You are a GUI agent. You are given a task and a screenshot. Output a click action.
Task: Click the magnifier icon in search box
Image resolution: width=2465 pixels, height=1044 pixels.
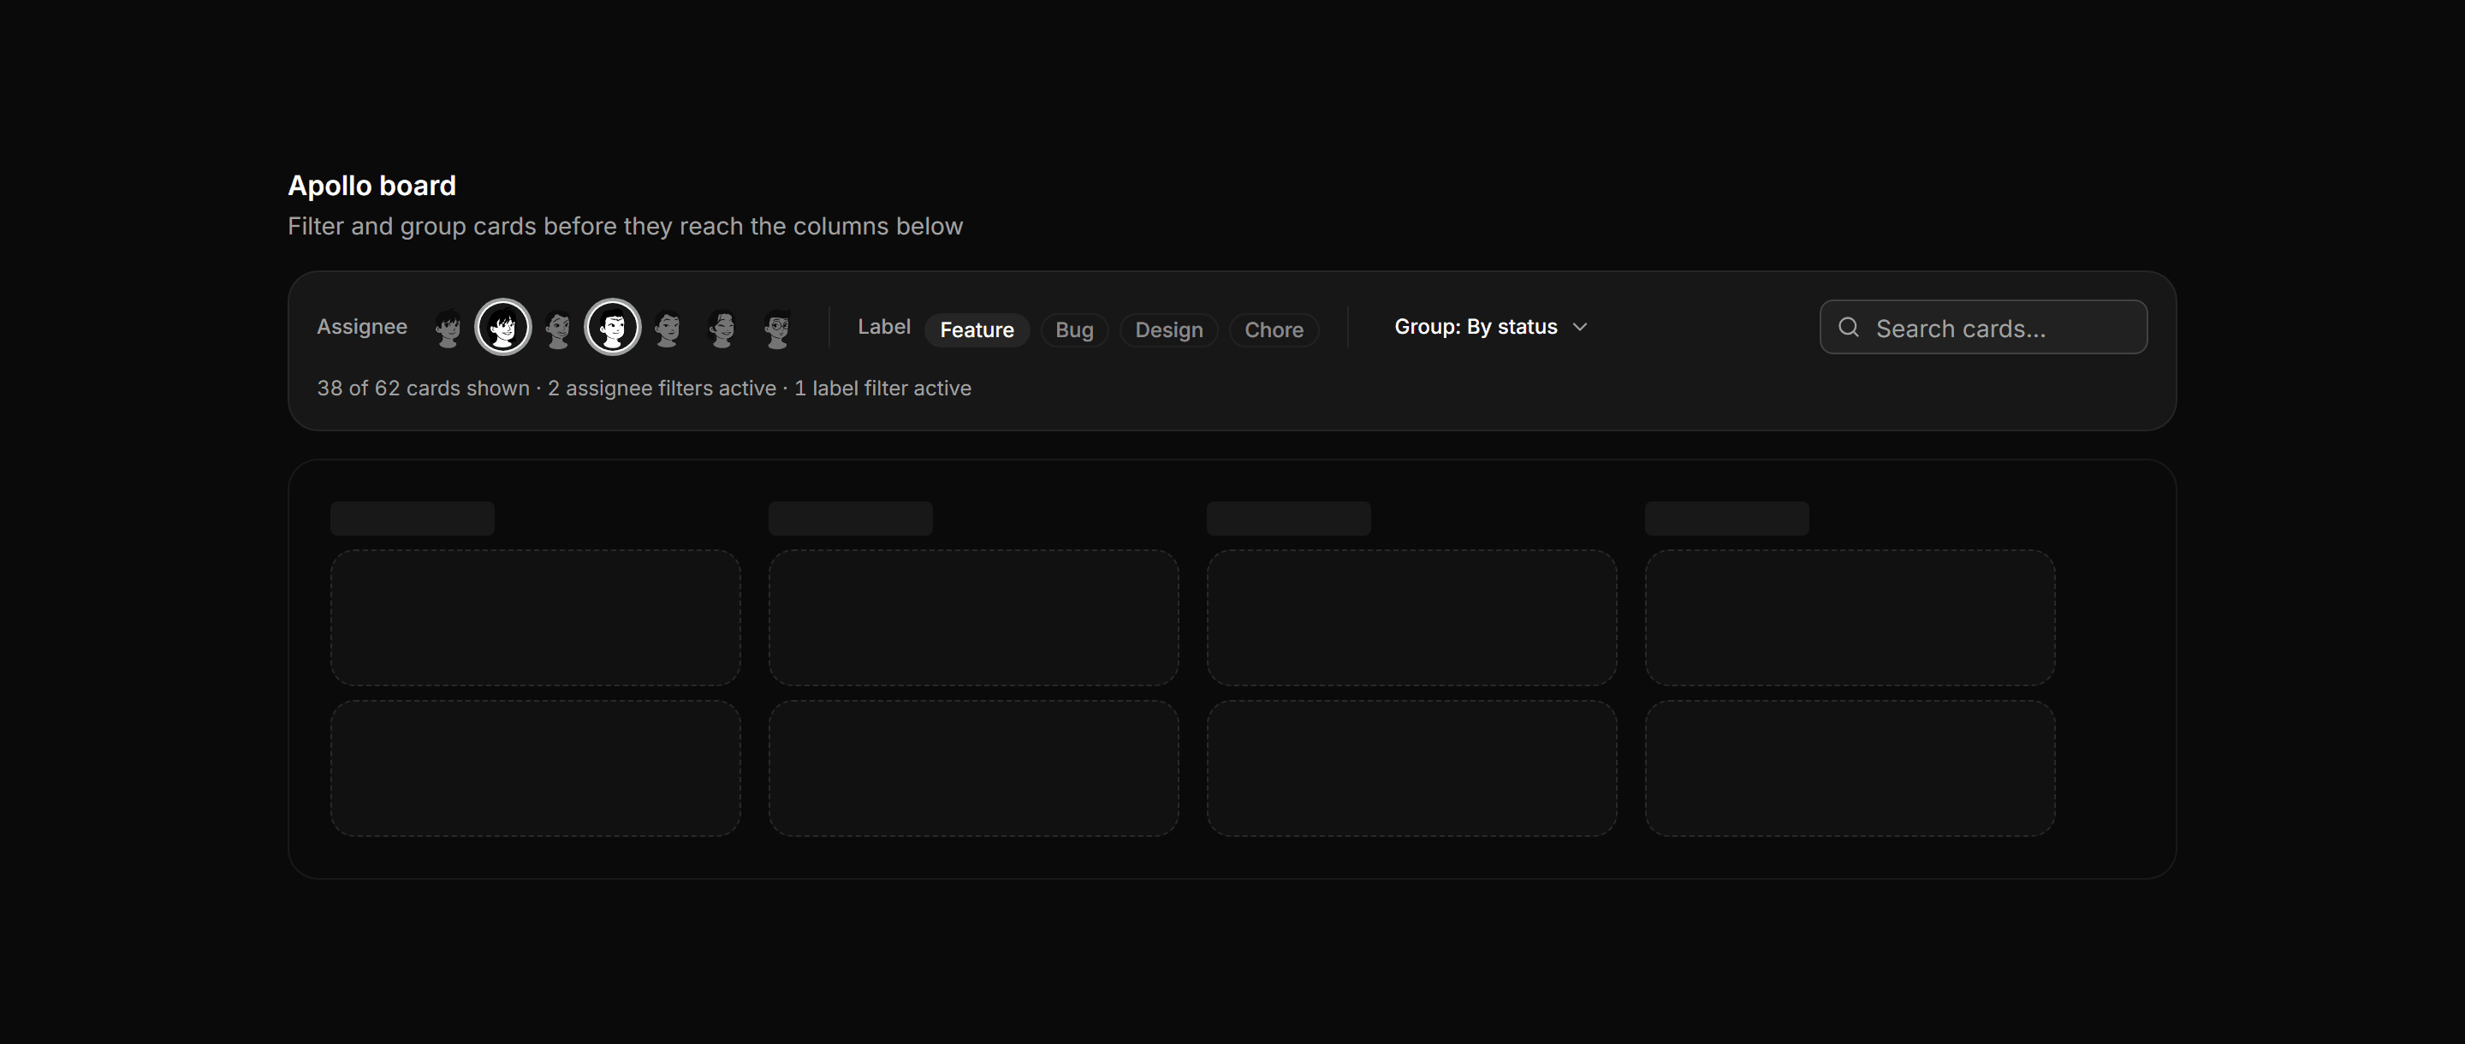pos(1849,327)
